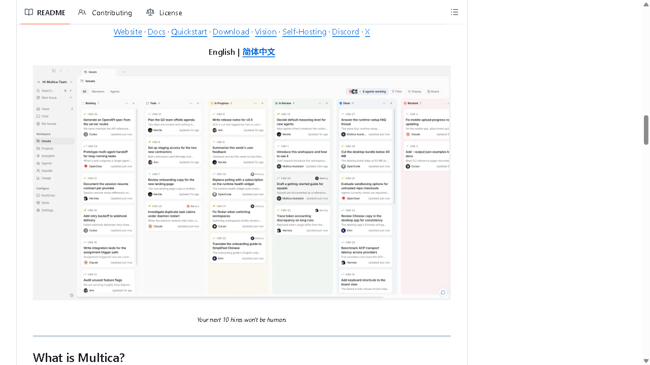The height and width of the screenshot is (365, 650).
Task: Open the Todo column more-options menu
Action: (x=191, y=103)
